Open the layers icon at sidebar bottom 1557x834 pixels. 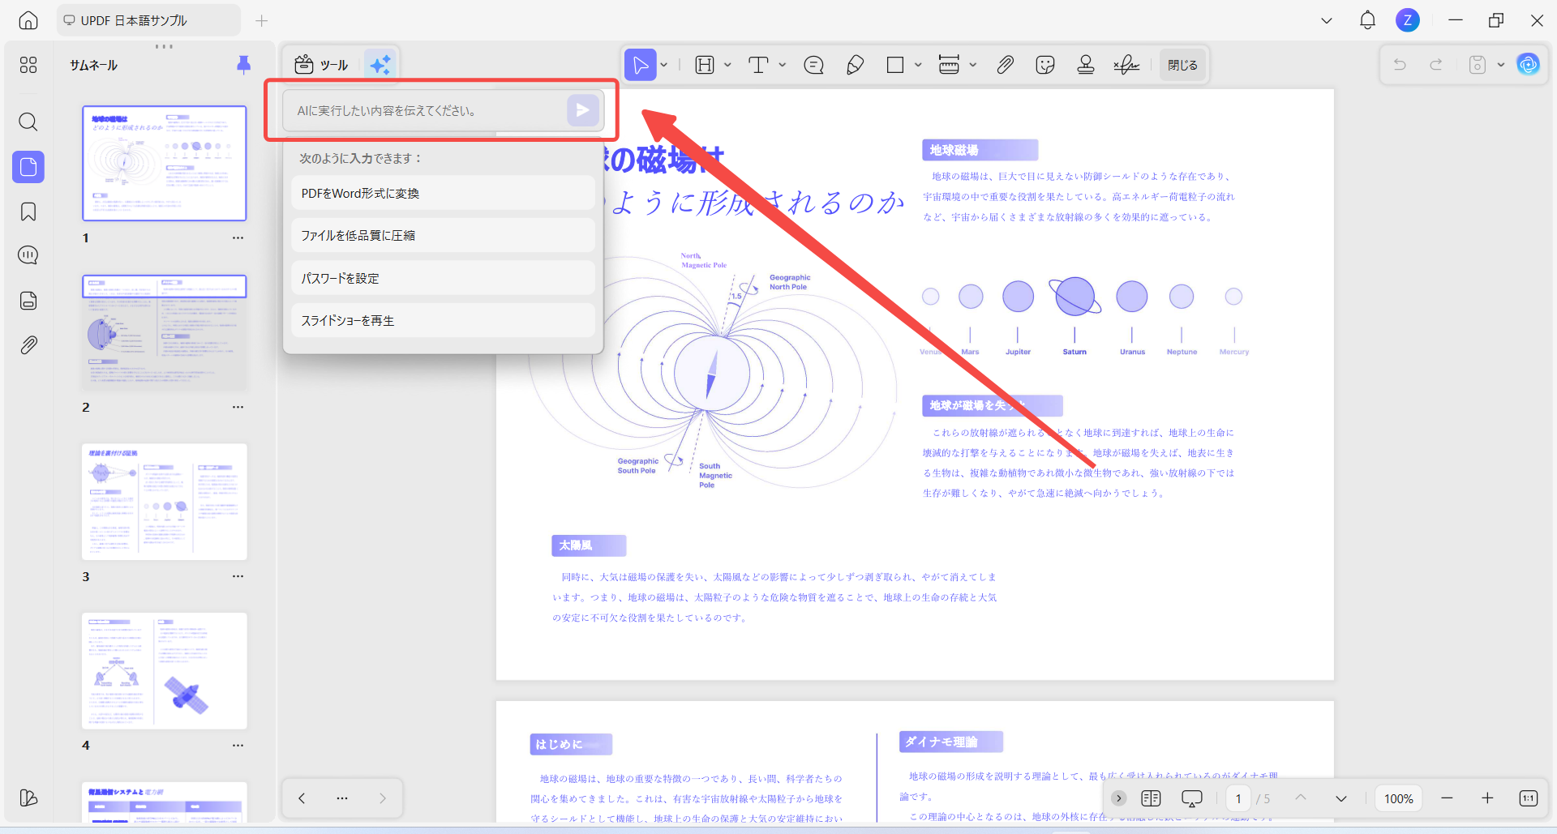tap(28, 798)
